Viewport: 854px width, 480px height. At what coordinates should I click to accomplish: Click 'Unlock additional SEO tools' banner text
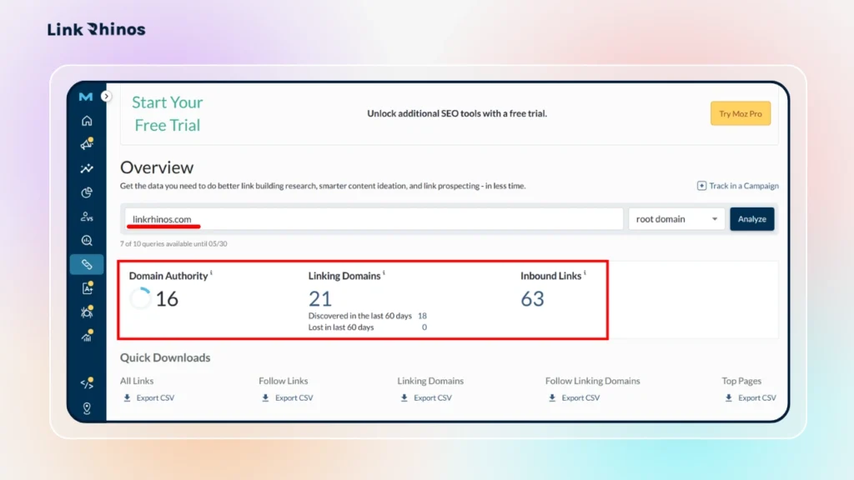[457, 113]
